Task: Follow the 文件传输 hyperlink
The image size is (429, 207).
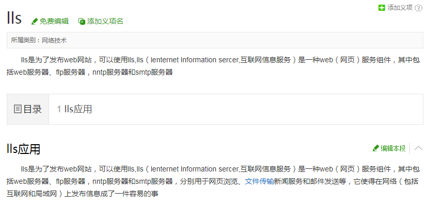Action: 259,181
